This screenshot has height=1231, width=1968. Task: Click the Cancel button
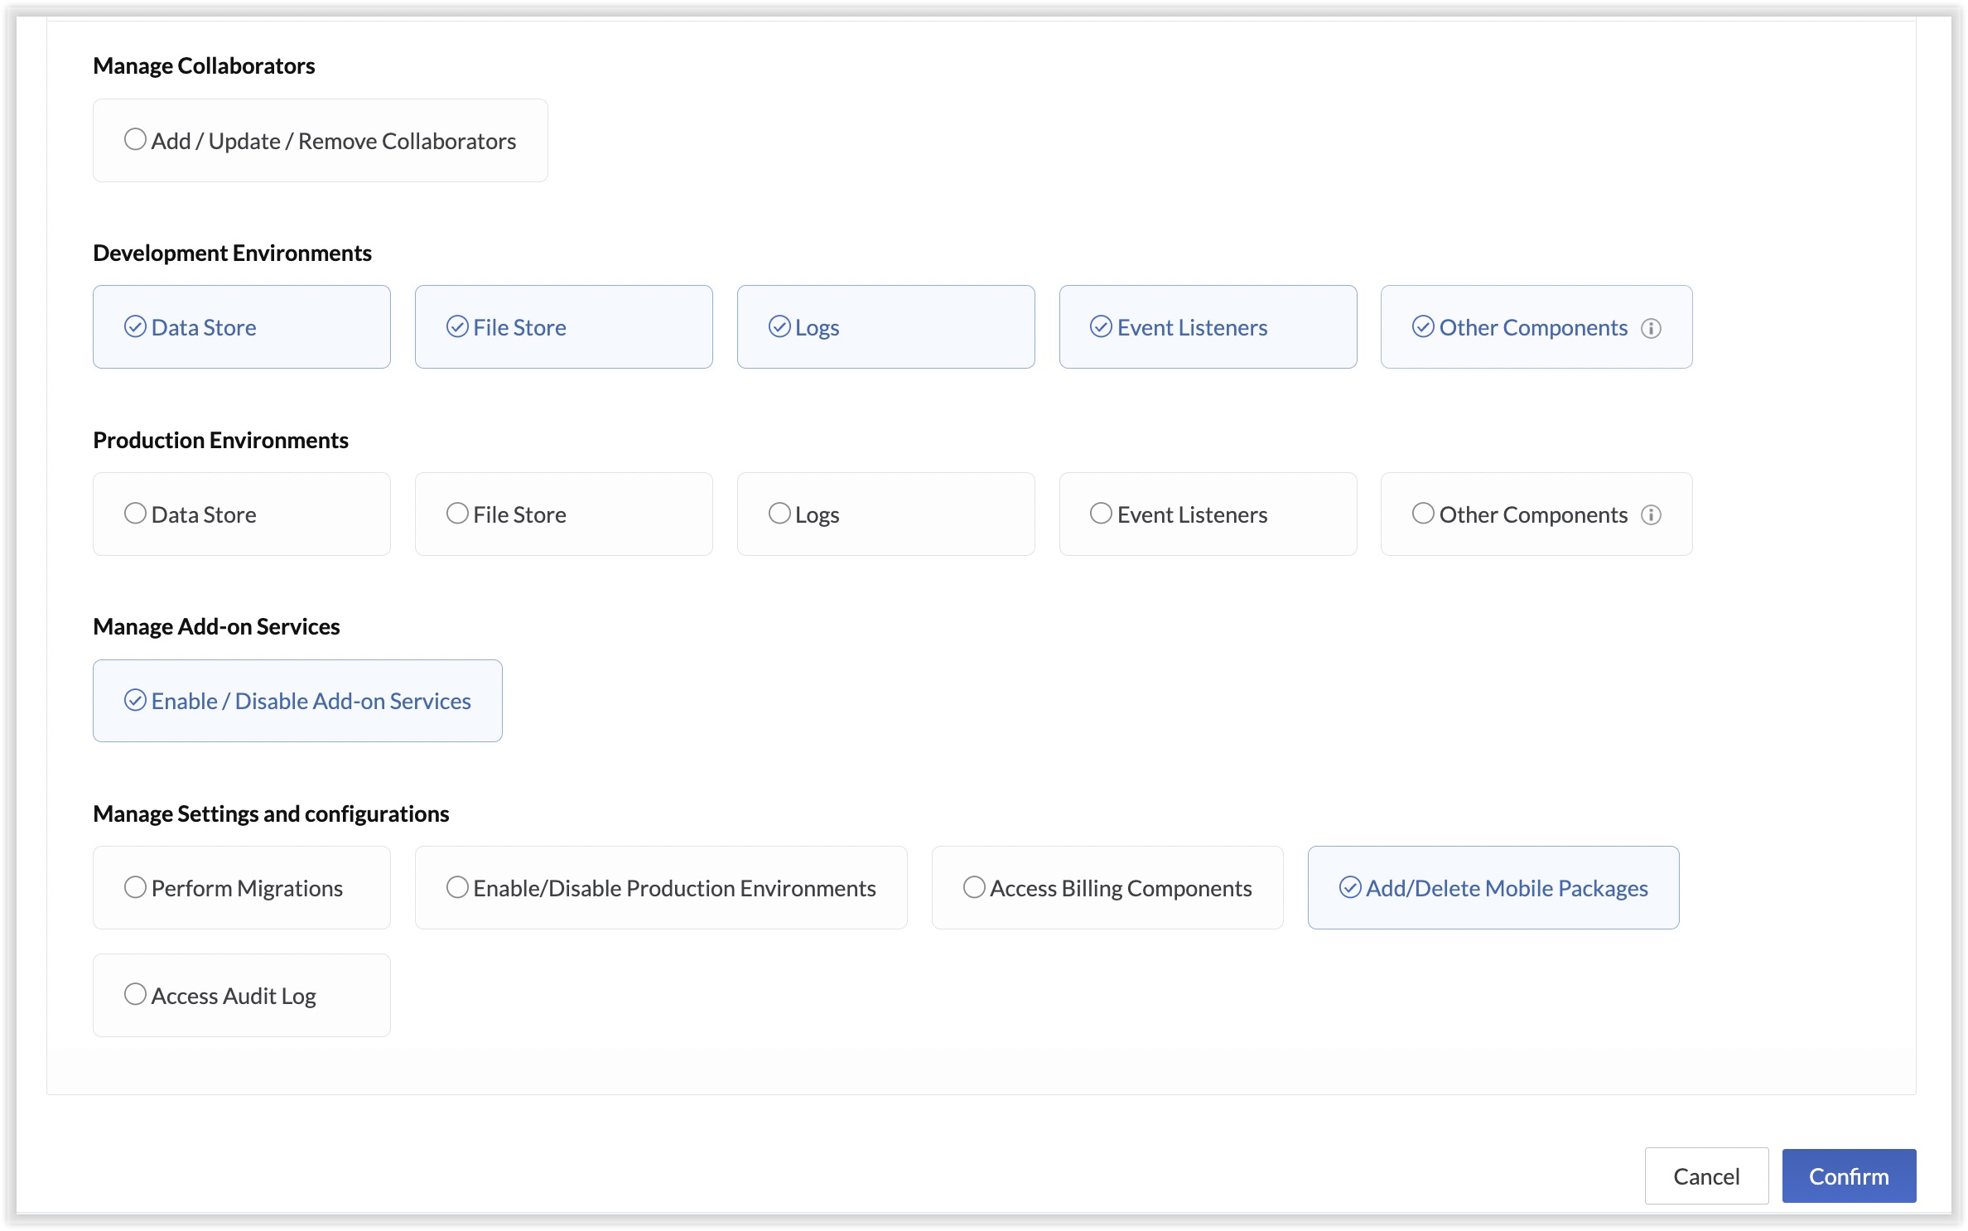(x=1705, y=1175)
